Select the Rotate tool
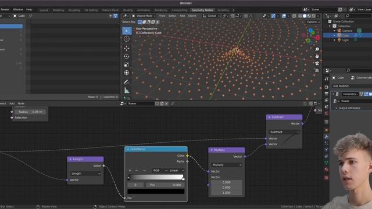 127,56
